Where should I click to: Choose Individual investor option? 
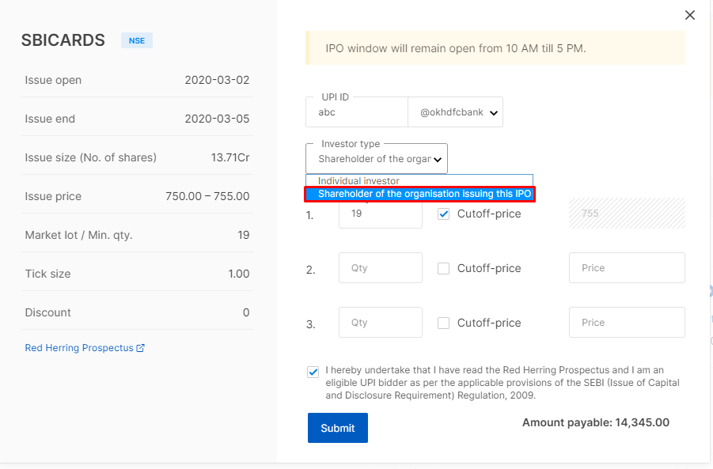tap(419, 181)
